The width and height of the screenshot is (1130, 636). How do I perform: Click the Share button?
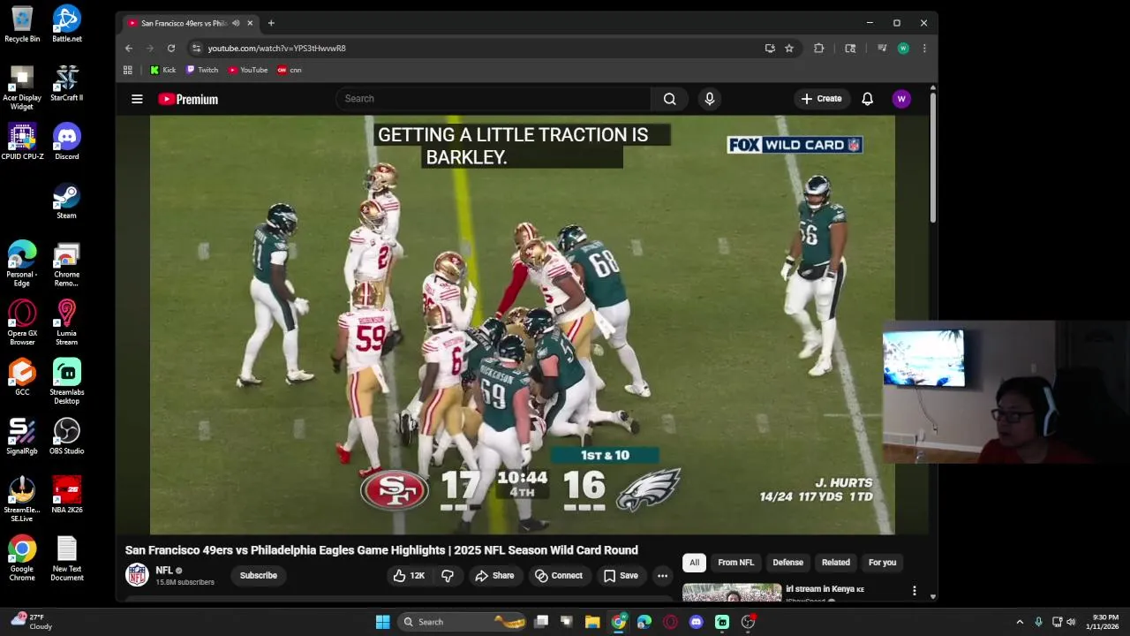click(494, 575)
